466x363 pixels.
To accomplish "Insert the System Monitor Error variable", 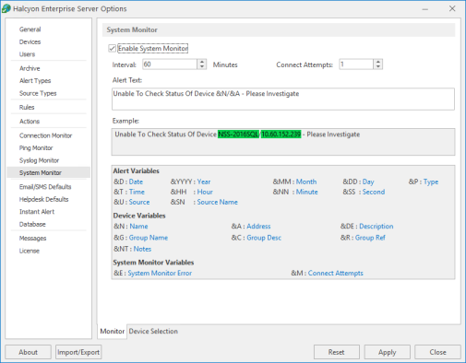I will (160, 273).
